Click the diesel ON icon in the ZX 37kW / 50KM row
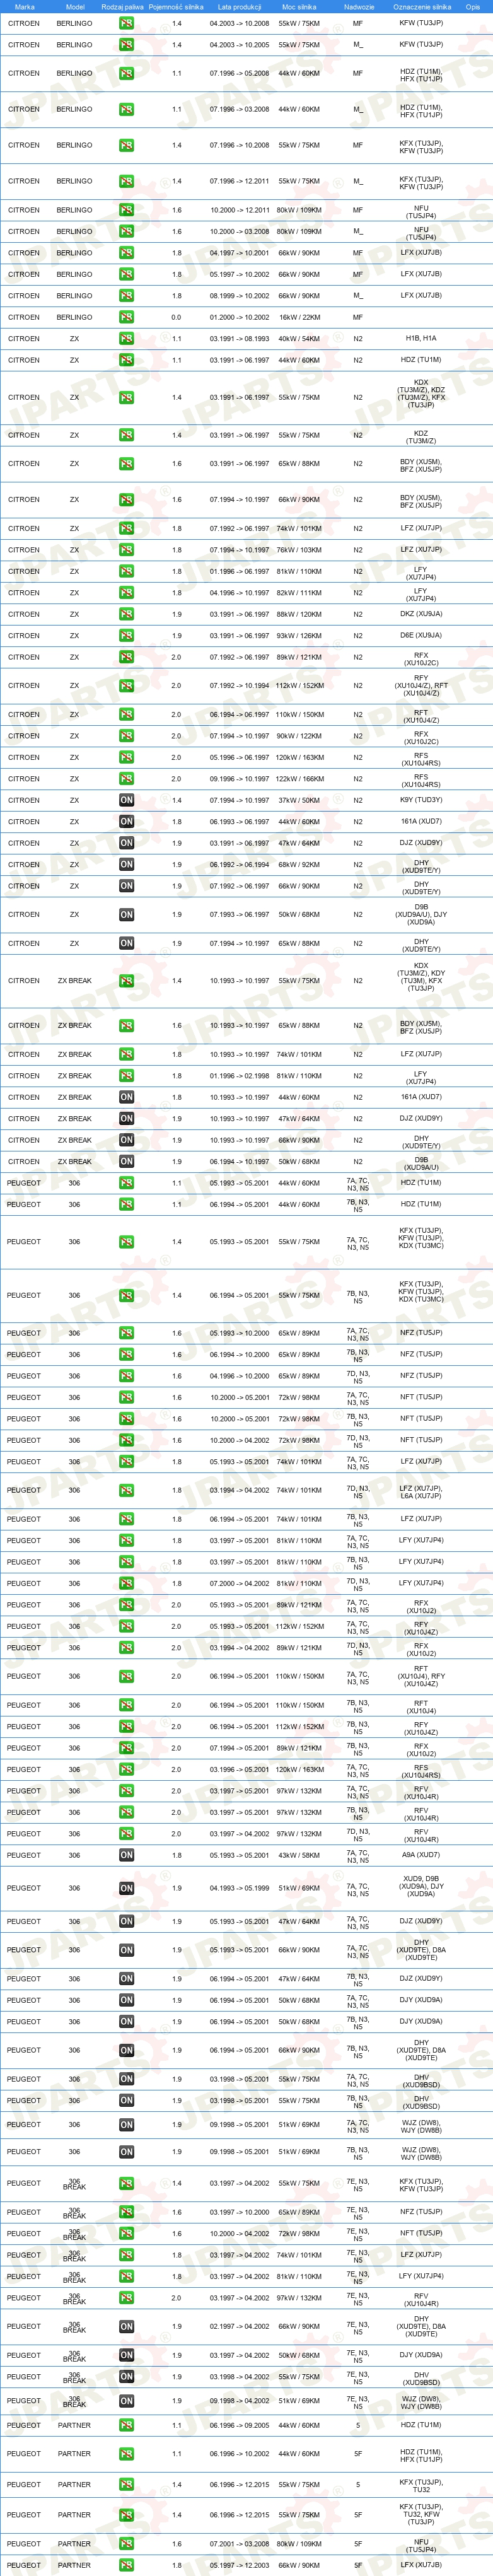The height and width of the screenshot is (2576, 493). 126,800
